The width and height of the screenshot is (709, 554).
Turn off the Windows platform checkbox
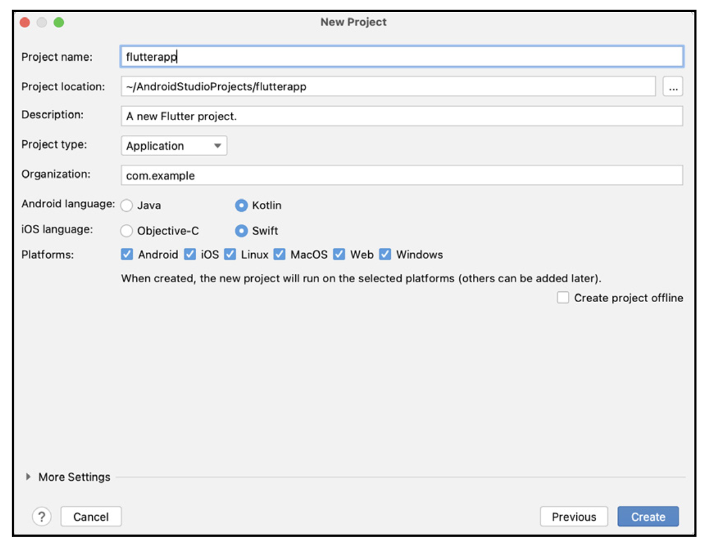click(385, 254)
